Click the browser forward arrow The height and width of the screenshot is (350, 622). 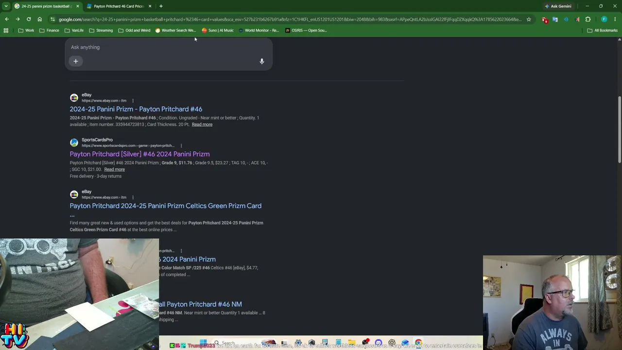coord(17,19)
